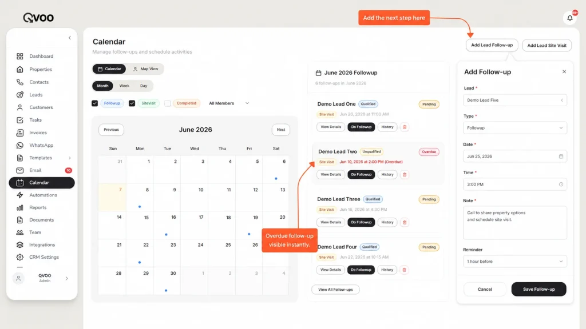Image resolution: width=586 pixels, height=329 pixels.
Task: Click the Date field Jun 25, 2026
Action: click(x=515, y=157)
